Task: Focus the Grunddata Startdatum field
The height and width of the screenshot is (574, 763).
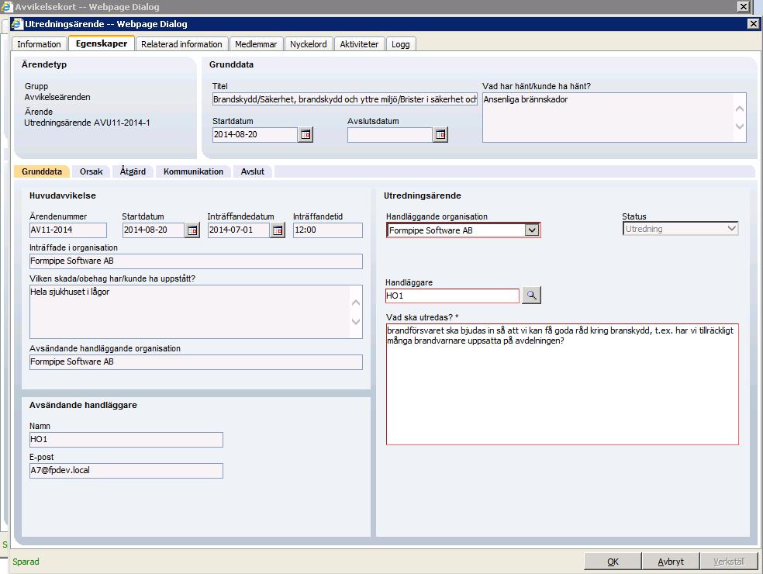Action: 255,134
